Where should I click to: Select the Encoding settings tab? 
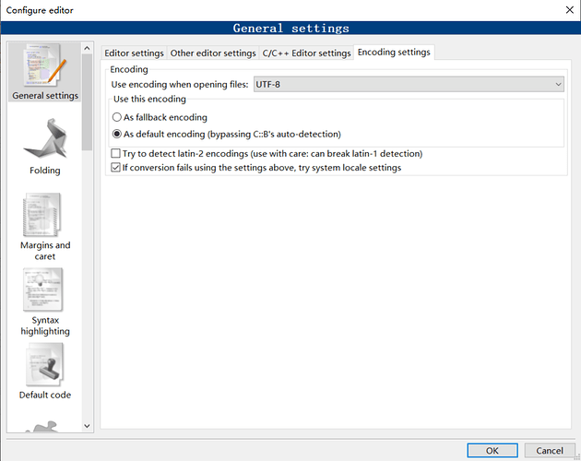coord(394,53)
